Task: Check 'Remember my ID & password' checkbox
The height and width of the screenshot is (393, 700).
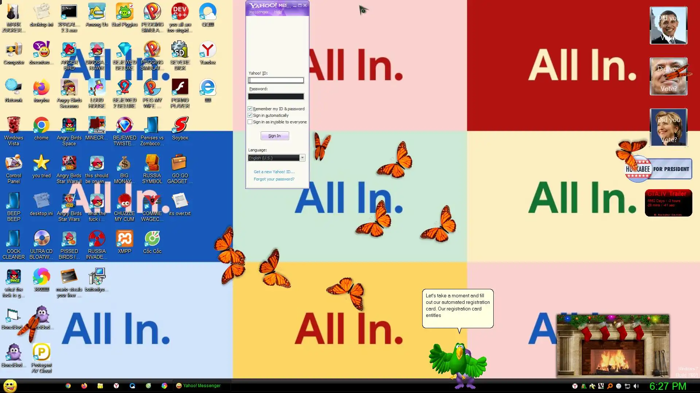Action: [x=250, y=109]
